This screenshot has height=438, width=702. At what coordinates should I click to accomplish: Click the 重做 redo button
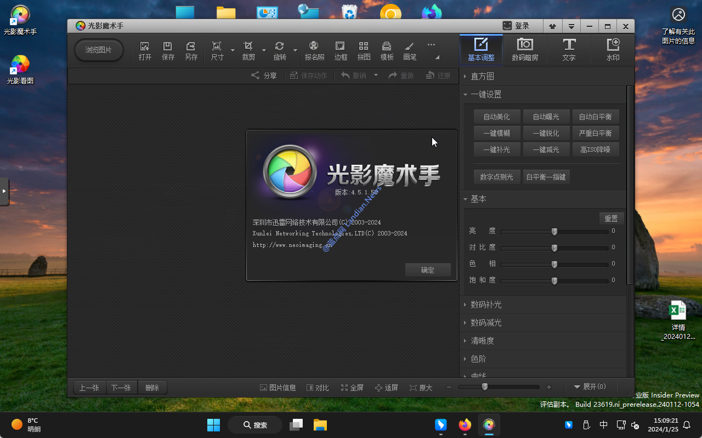point(401,76)
